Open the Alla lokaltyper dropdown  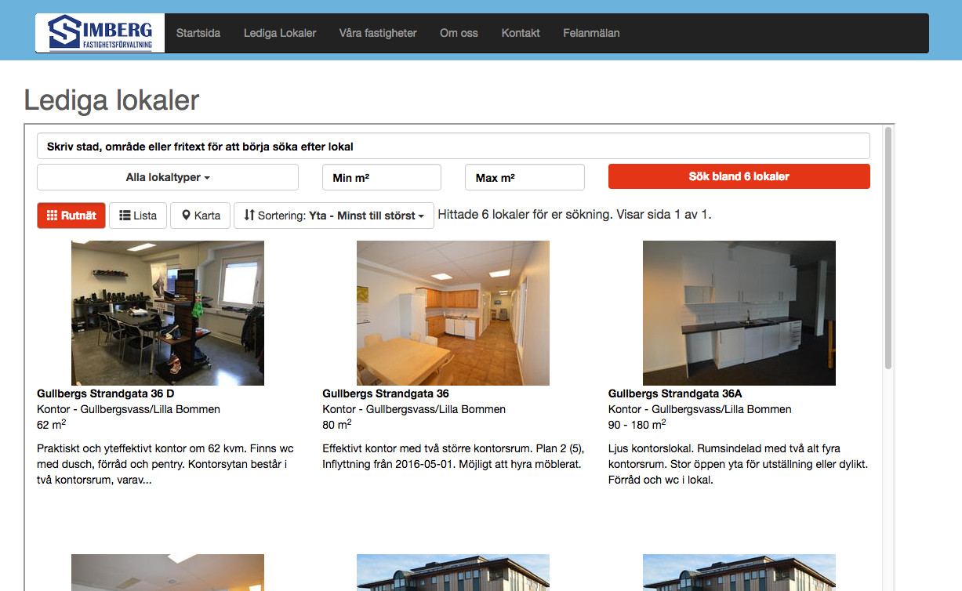point(168,178)
